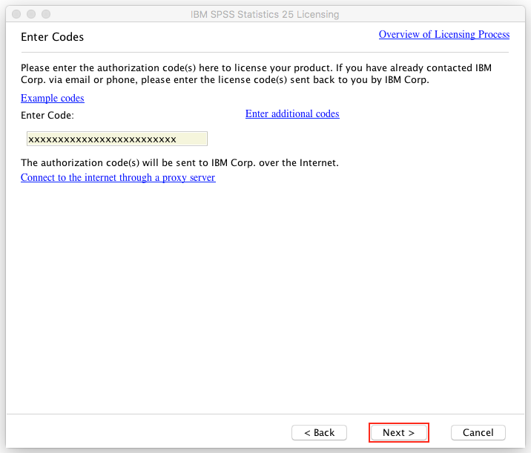Click the zoom window button
Screen dimensions: 531x453
pos(46,14)
